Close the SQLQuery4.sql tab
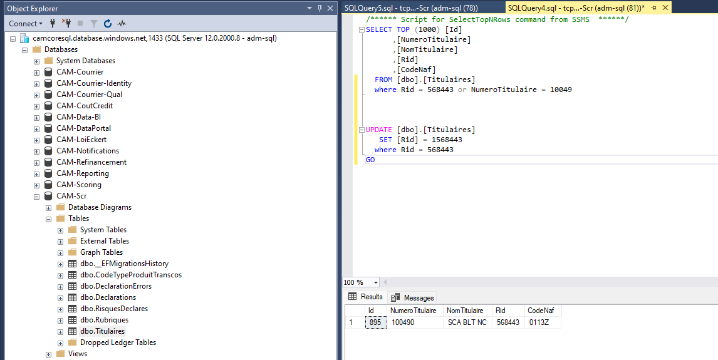718x360 pixels. click(x=665, y=8)
